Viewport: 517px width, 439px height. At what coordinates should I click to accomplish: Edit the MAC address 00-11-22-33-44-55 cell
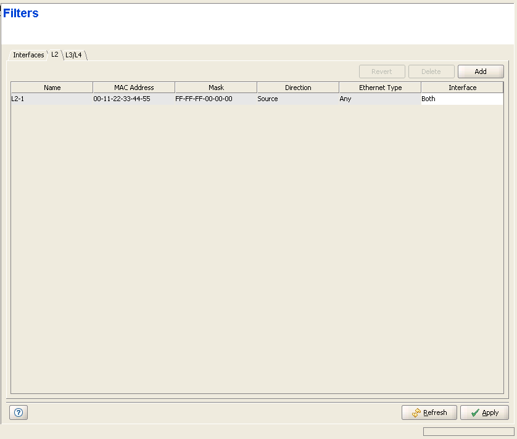click(122, 99)
